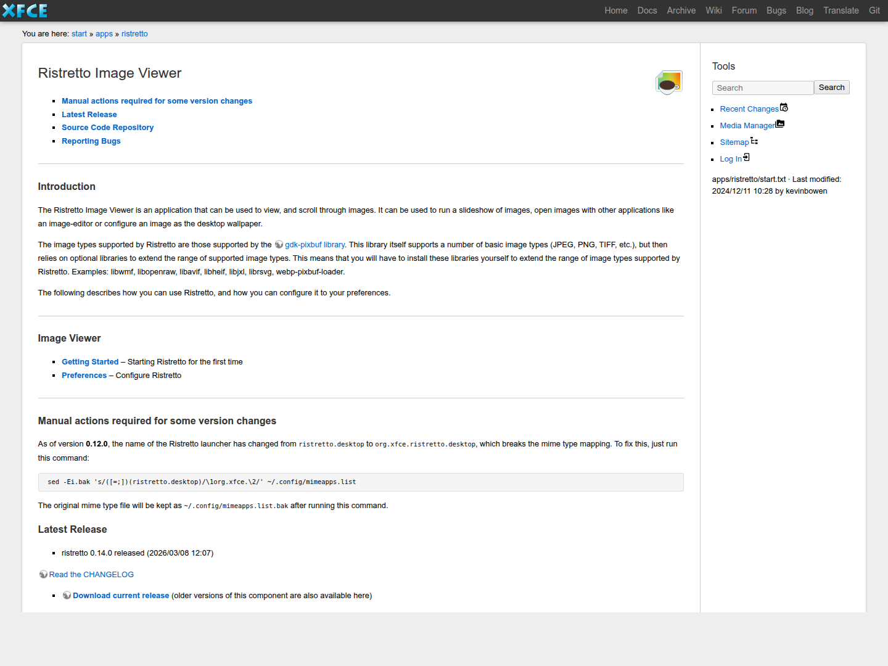This screenshot has width=888, height=666.
Task: Click the XFCE logo in the header
Action: click(25, 10)
